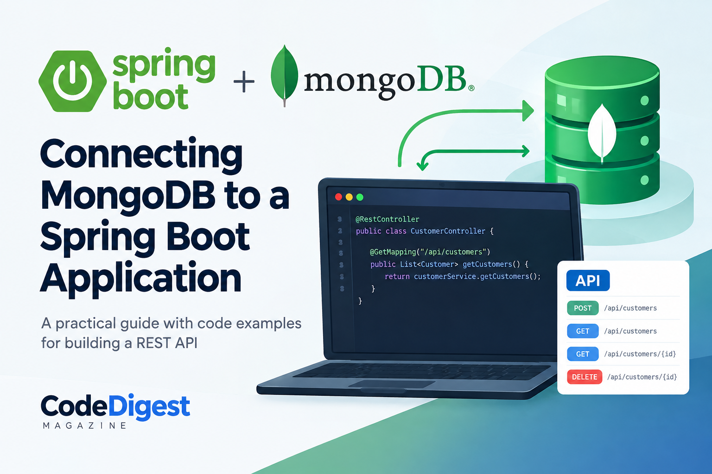This screenshot has height=474, width=712.
Task: Click "public class CustomerController" code line
Action: pyautogui.click(x=425, y=231)
